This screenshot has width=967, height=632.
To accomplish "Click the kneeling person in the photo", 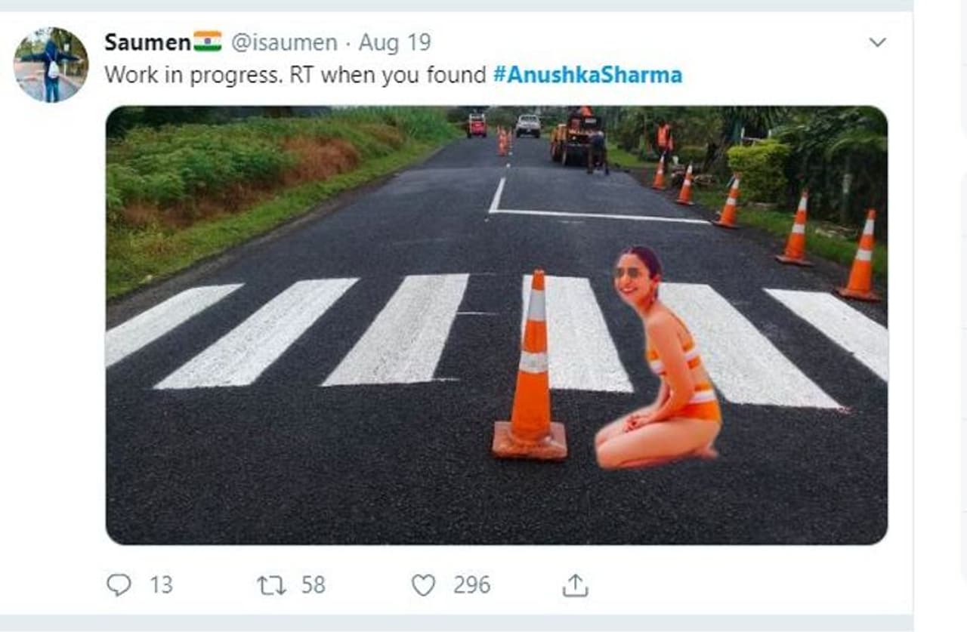I will tap(657, 357).
